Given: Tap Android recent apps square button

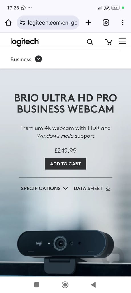Looking at the screenshot, I should (x=37, y=285).
